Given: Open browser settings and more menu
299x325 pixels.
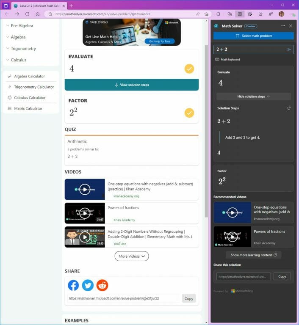Looking at the screenshot, I should tap(292, 14).
